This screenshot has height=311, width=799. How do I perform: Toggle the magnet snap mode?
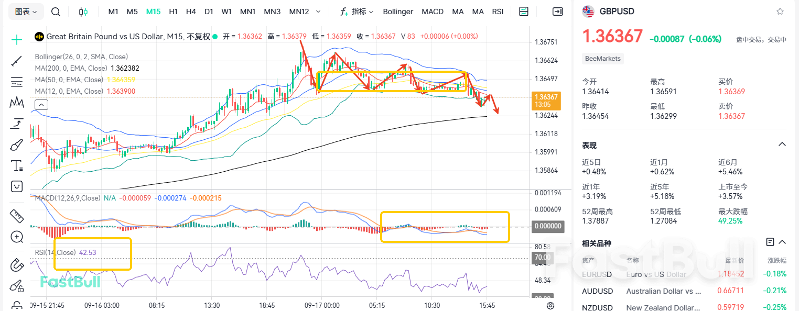17,264
